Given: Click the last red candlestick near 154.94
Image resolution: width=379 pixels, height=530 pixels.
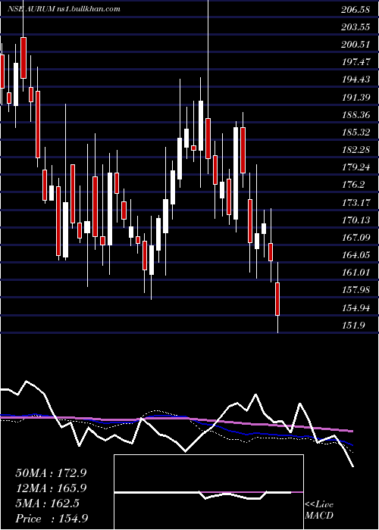Looking at the screenshot, I should click(x=277, y=299).
